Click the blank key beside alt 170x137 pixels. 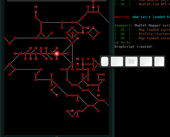click(159, 61)
